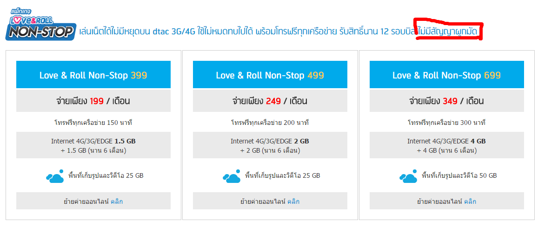Click the 50 GB photo storage text

459,176
